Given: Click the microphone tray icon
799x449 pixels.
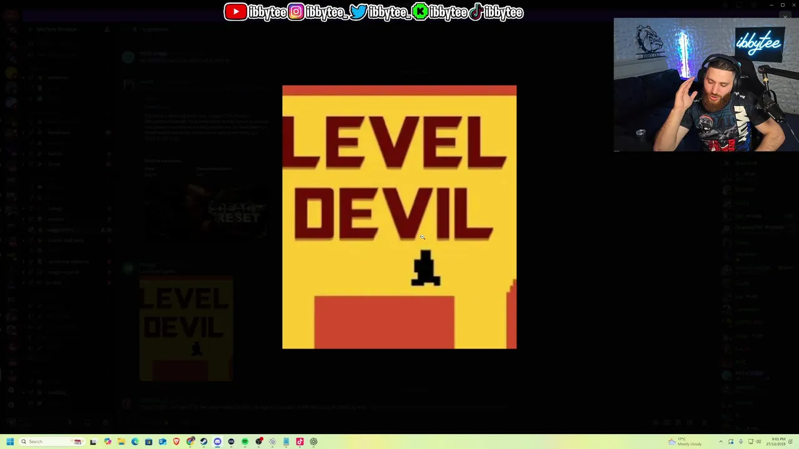Looking at the screenshot, I should 741,442.
